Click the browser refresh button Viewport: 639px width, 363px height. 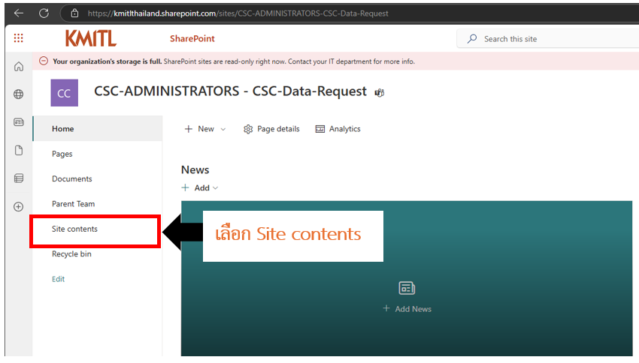point(44,13)
